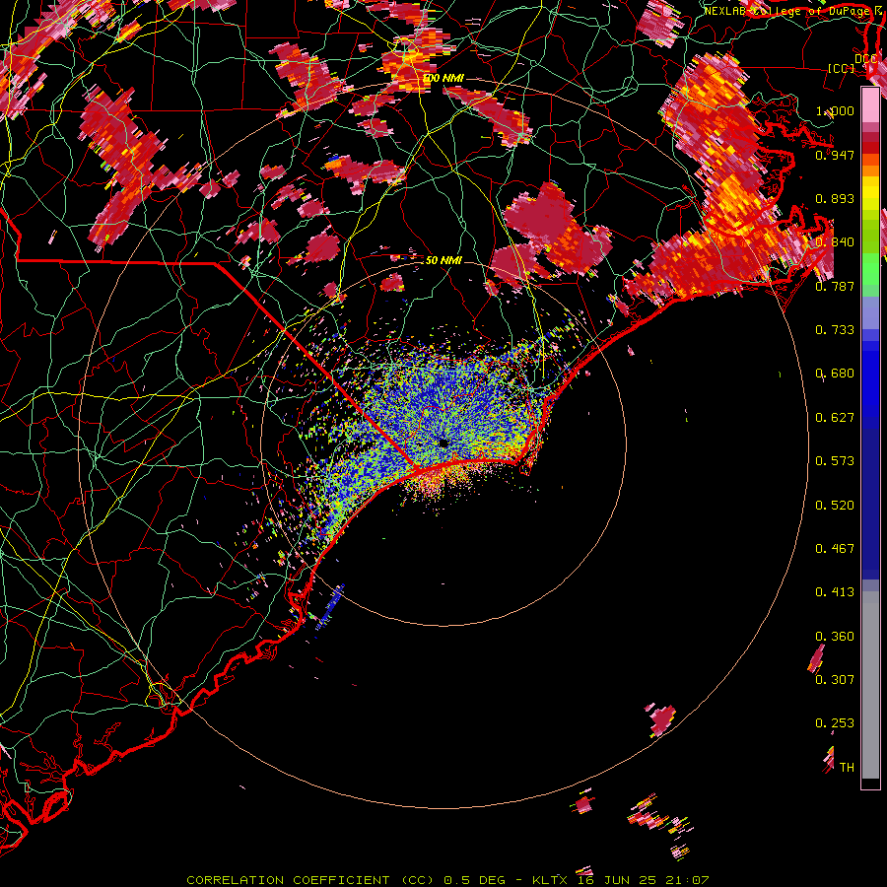Select the "[CC]" product label above the scale
This screenshot has width=887, height=887.
(841, 68)
